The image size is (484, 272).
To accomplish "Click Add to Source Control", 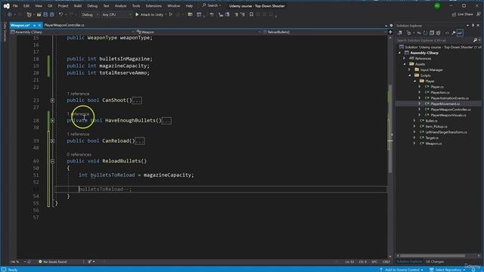I will tap(402, 270).
